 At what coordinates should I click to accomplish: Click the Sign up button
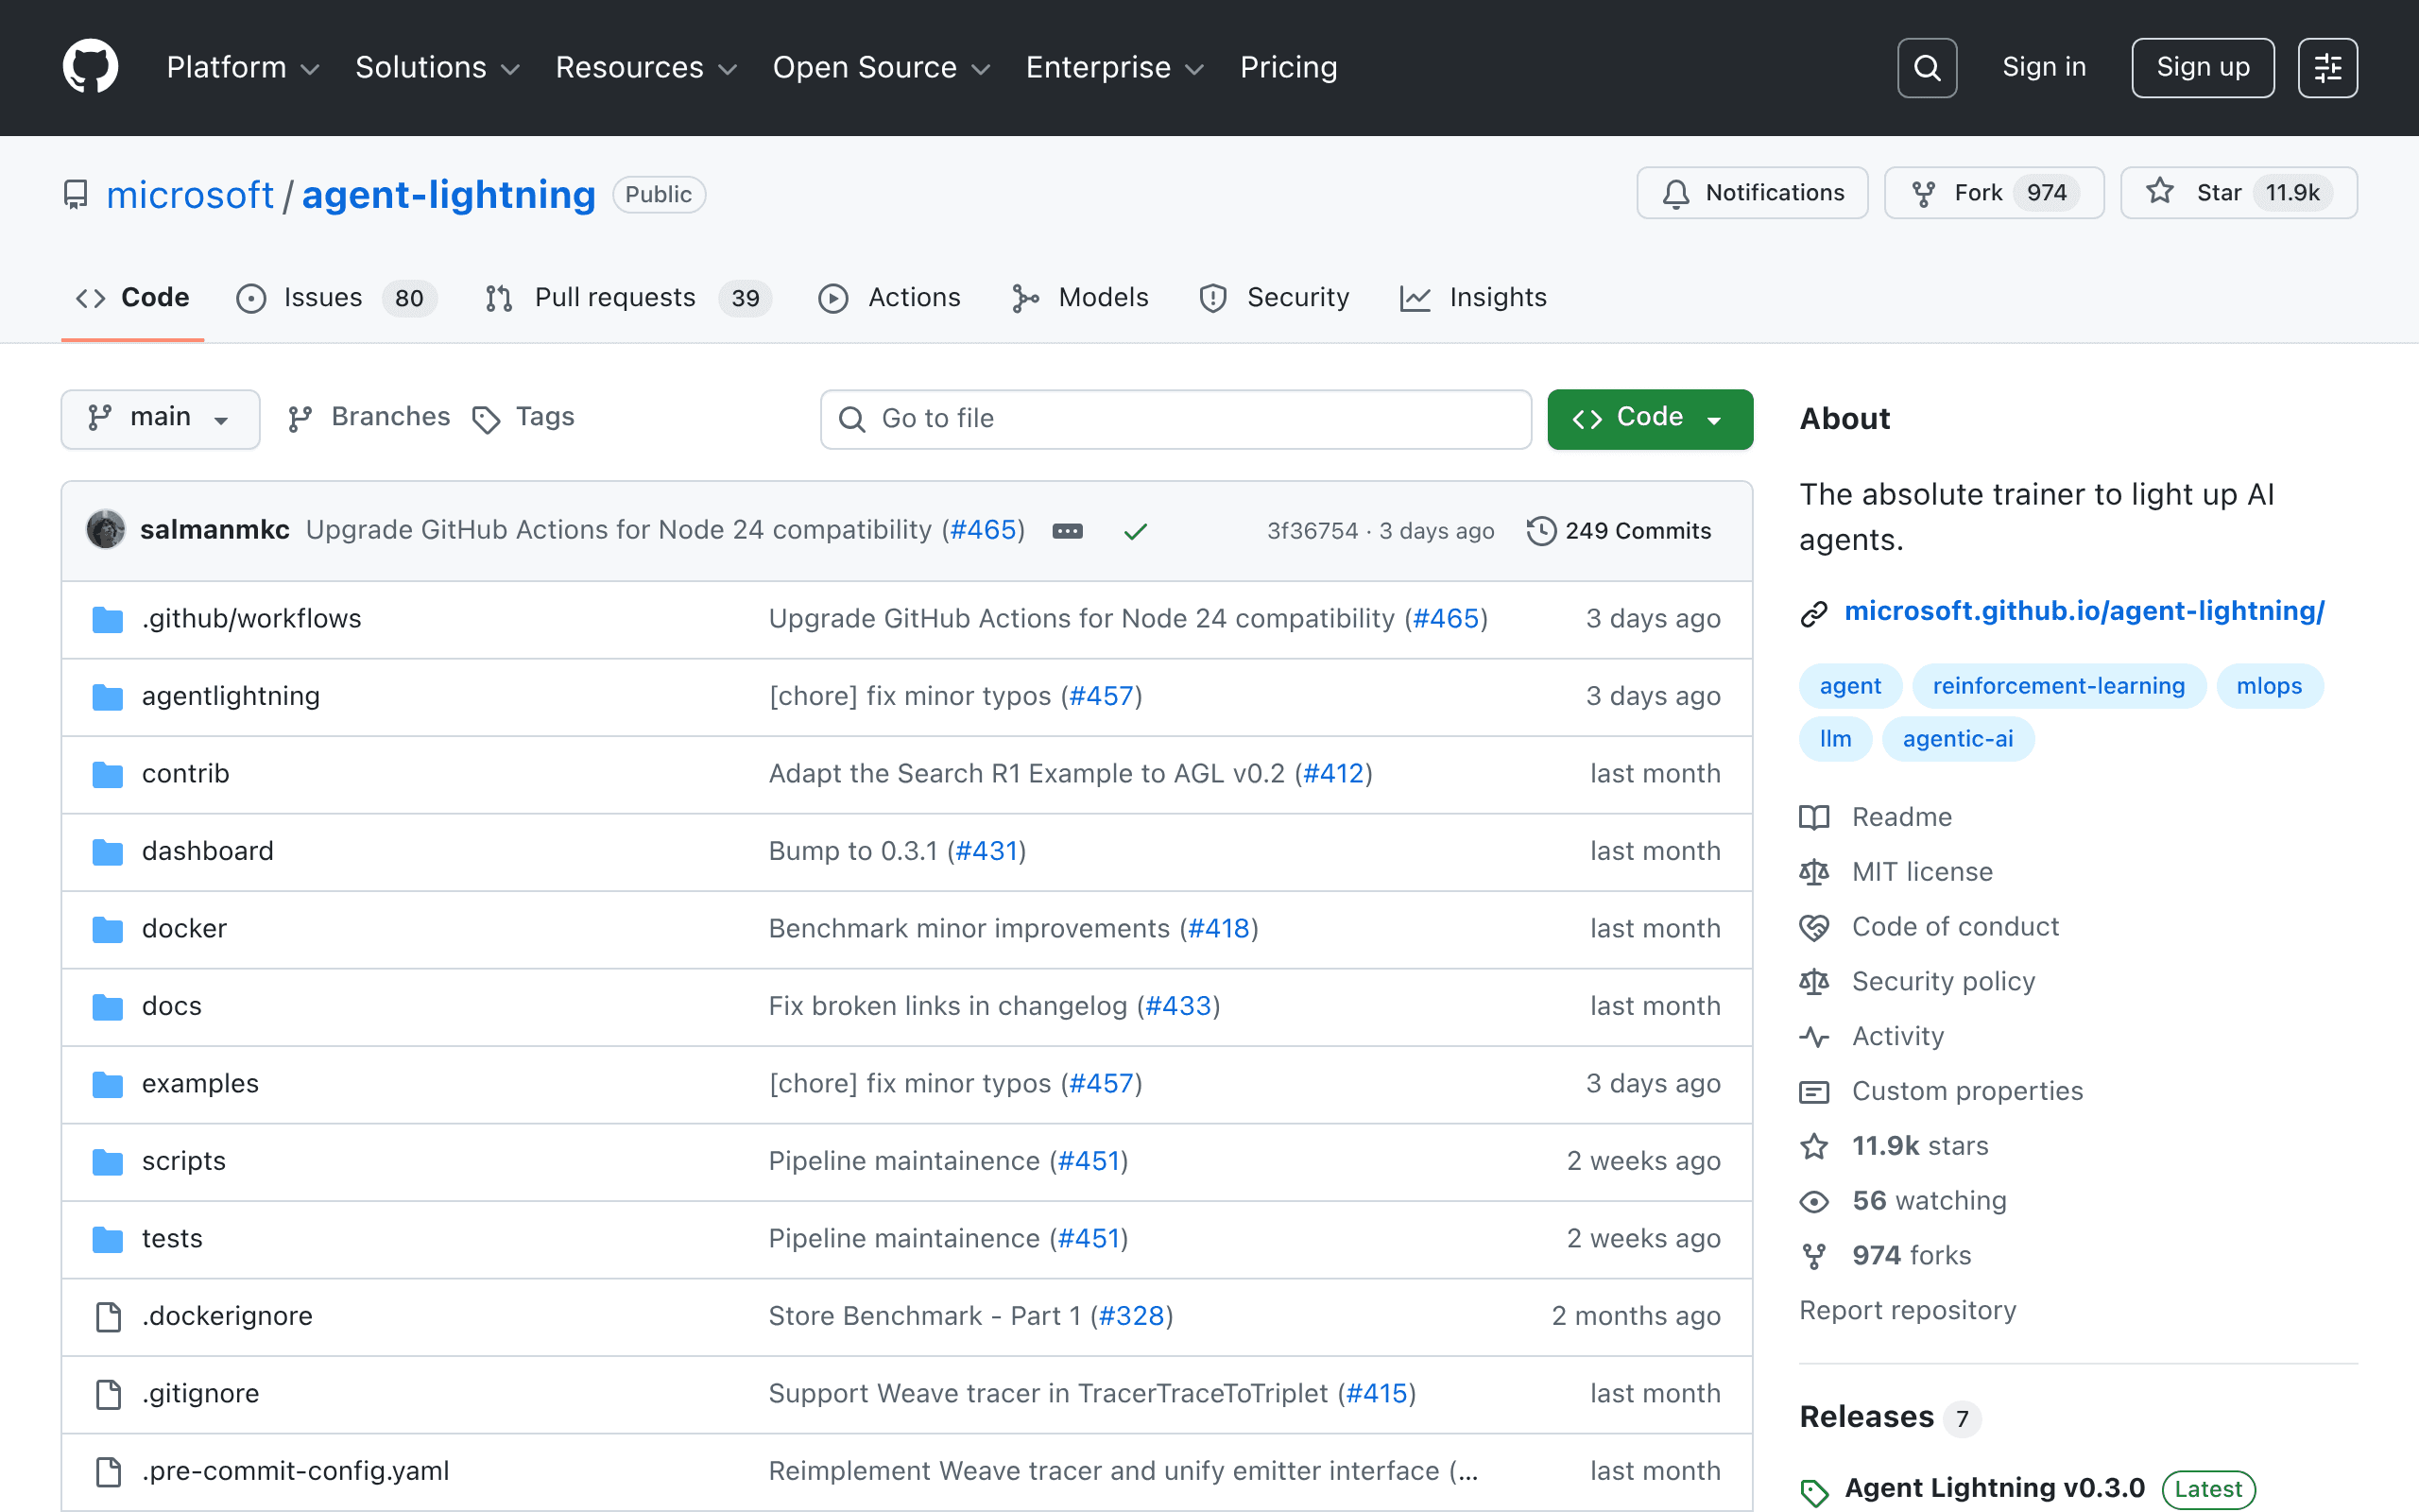(x=2204, y=67)
